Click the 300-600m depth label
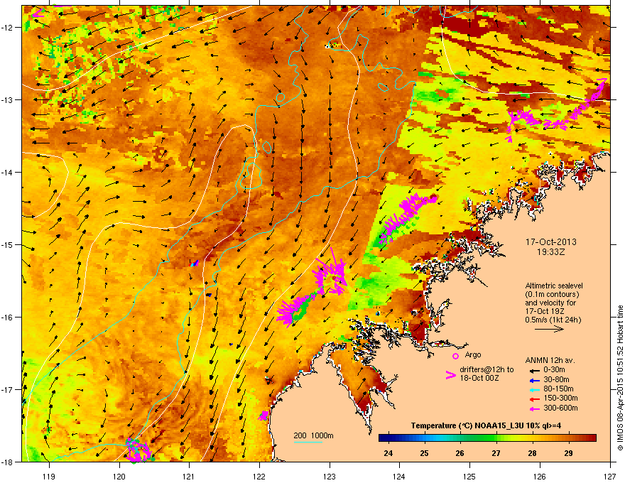 tap(560, 408)
